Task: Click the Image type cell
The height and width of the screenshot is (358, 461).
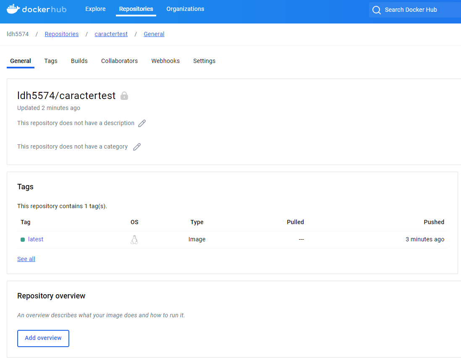Action: point(197,239)
